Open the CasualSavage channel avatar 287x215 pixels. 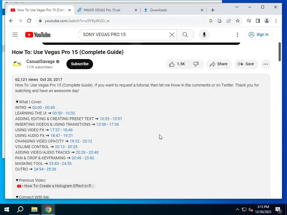click(17, 64)
